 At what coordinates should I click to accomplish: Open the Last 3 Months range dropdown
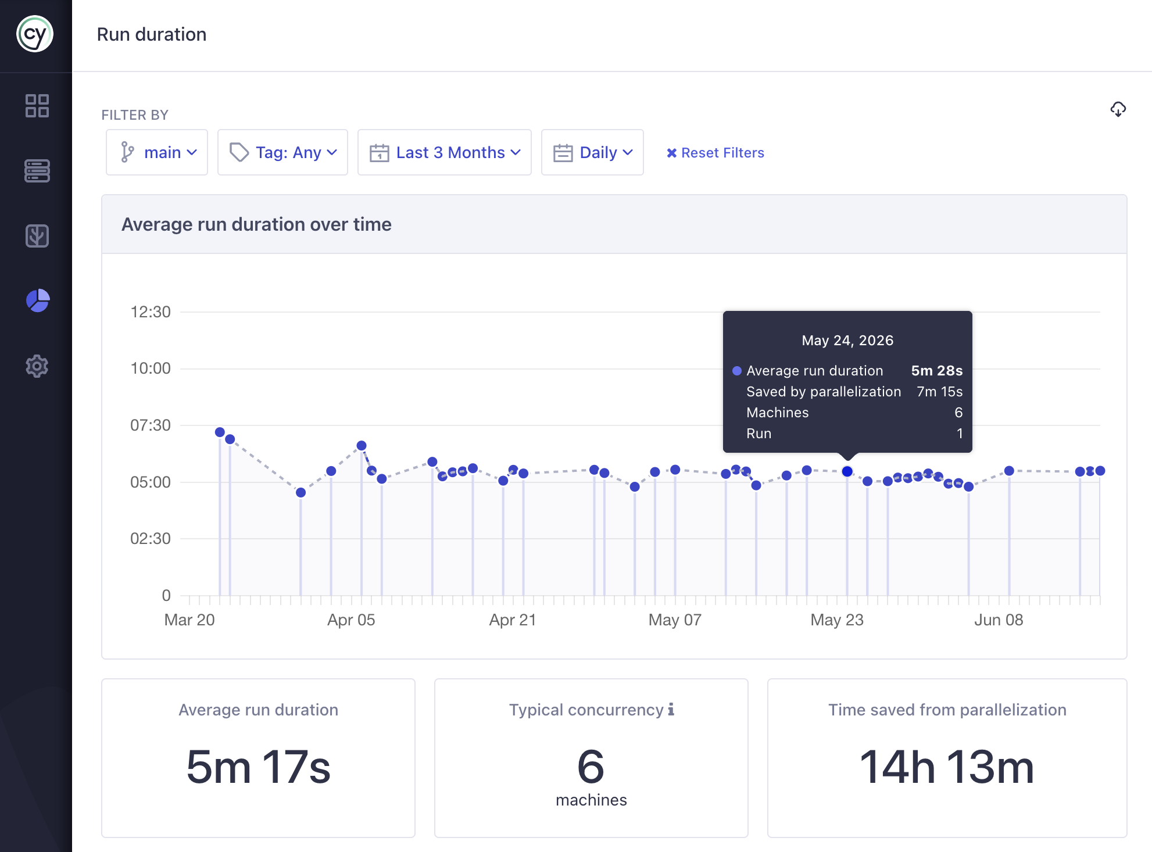445,152
